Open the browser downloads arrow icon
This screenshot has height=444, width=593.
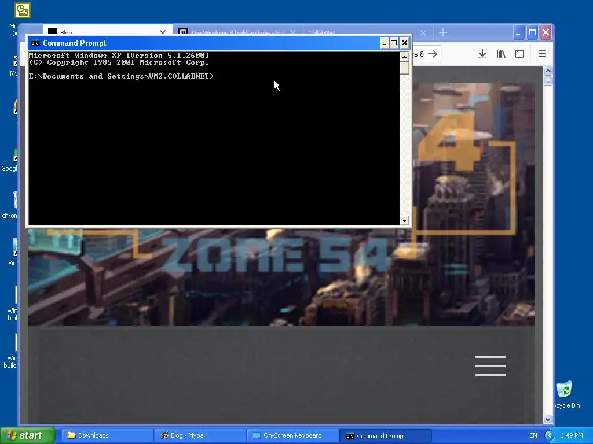[x=482, y=54]
